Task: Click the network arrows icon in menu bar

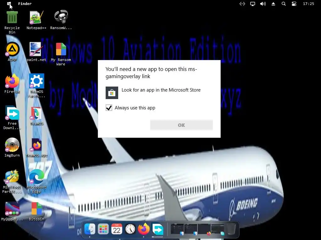Action: point(242,4)
